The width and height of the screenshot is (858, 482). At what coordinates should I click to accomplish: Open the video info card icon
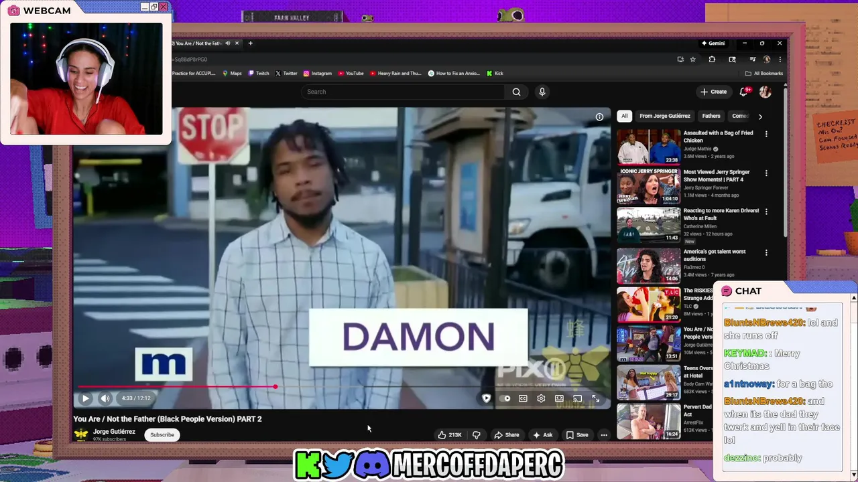tap(599, 116)
